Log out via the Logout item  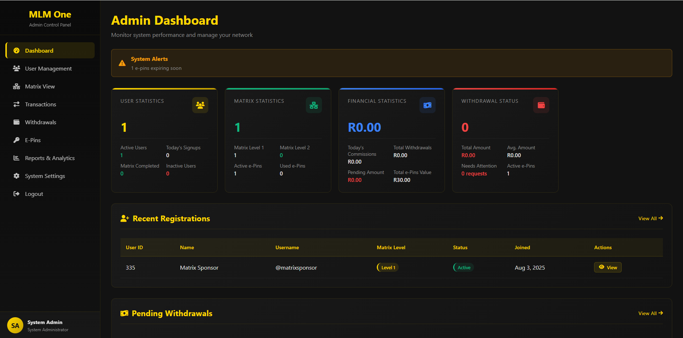[50, 194]
